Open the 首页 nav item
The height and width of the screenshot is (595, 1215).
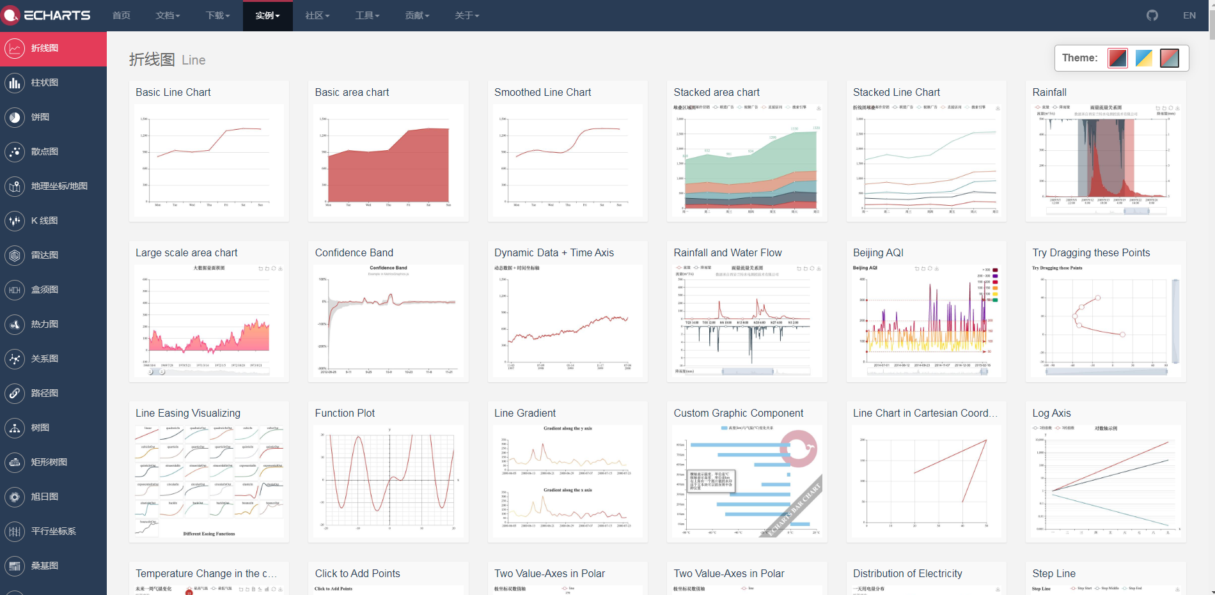[121, 15]
